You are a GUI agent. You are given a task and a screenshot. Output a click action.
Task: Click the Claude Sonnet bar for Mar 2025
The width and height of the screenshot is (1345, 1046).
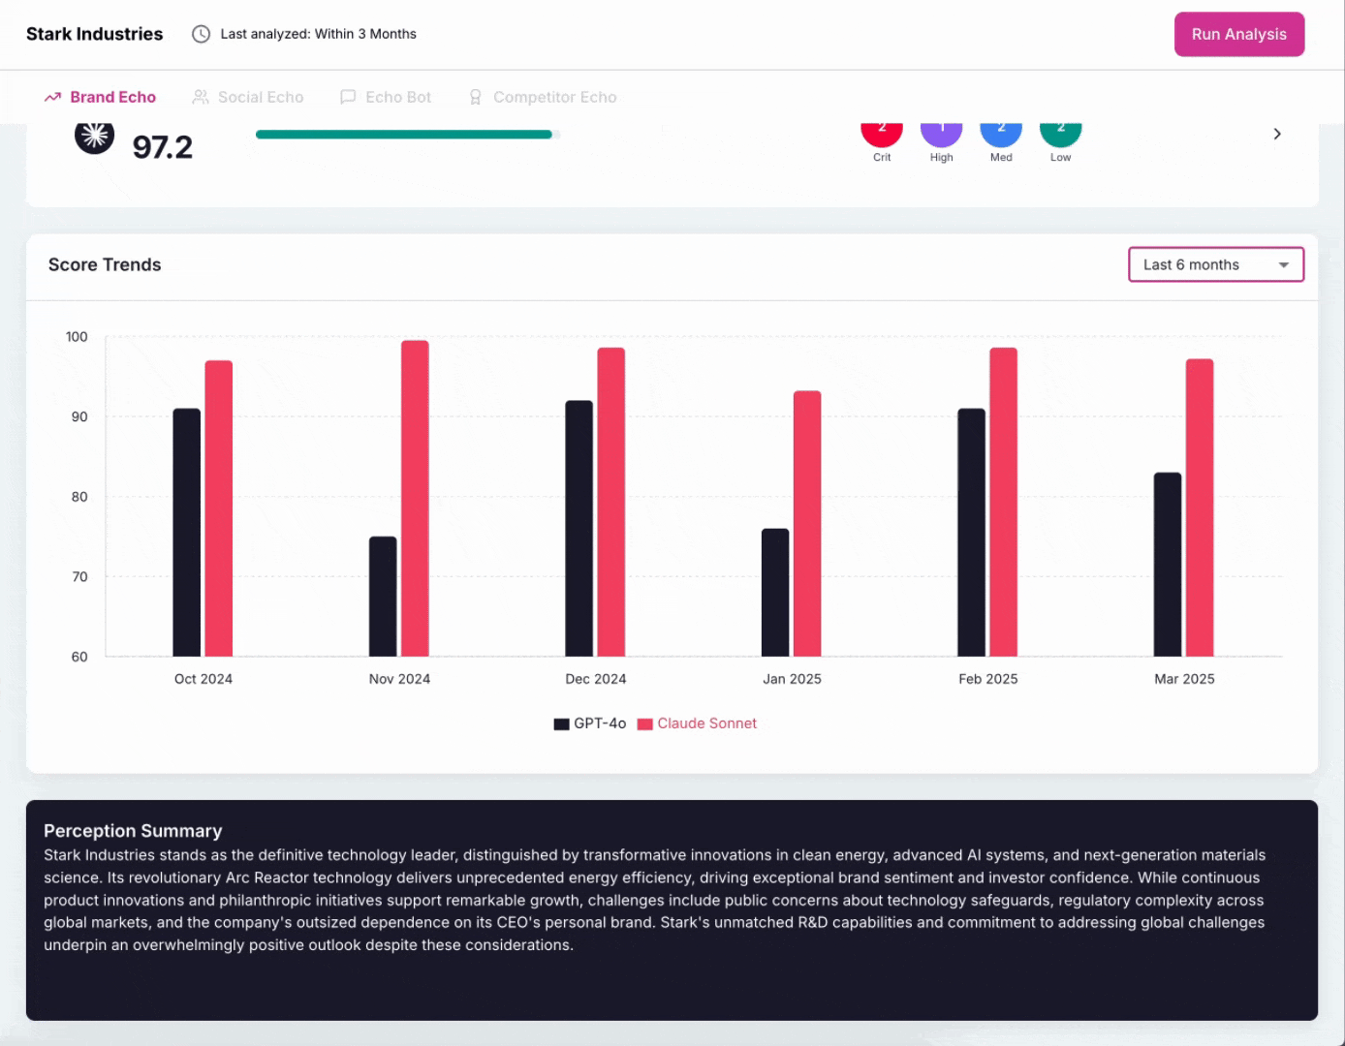1200,508
